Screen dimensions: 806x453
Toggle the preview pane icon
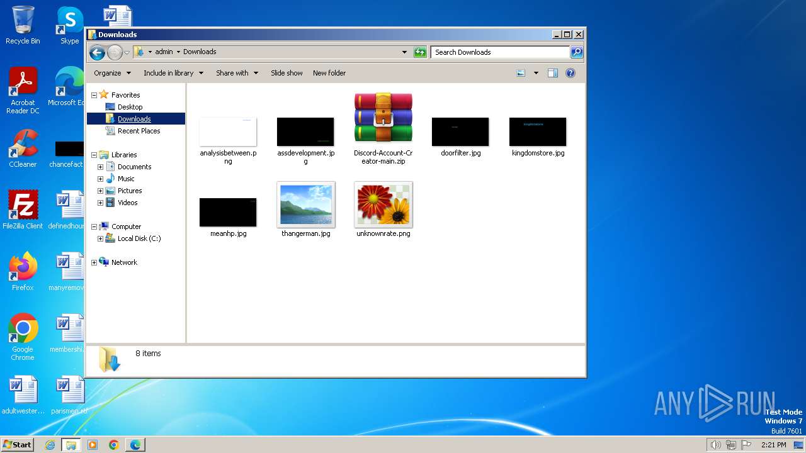[552, 73]
